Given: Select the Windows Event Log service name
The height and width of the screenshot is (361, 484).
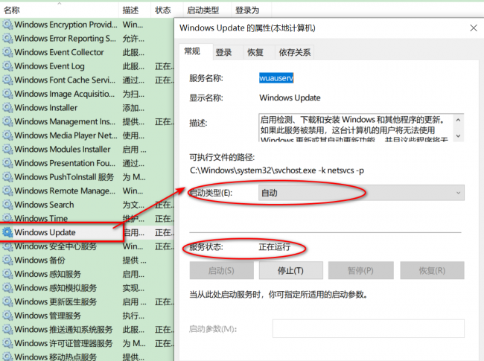Looking at the screenshot, I should pyautogui.click(x=49, y=66).
